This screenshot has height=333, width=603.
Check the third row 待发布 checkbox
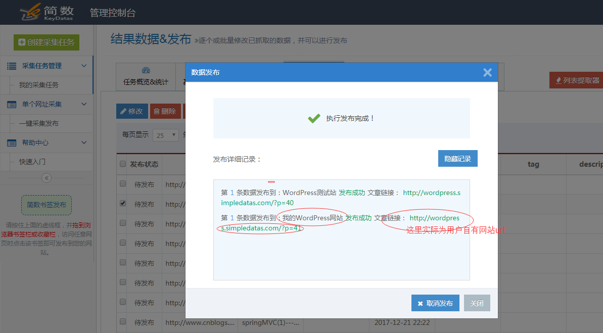pyautogui.click(x=123, y=223)
